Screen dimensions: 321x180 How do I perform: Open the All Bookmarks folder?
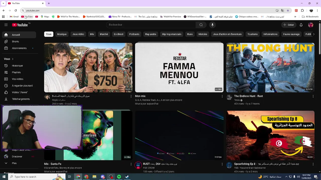coord(310,17)
